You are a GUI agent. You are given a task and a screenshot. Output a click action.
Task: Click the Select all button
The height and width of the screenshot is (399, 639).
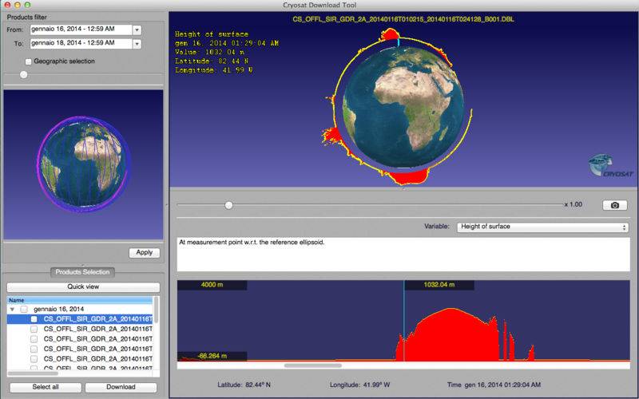coord(46,387)
